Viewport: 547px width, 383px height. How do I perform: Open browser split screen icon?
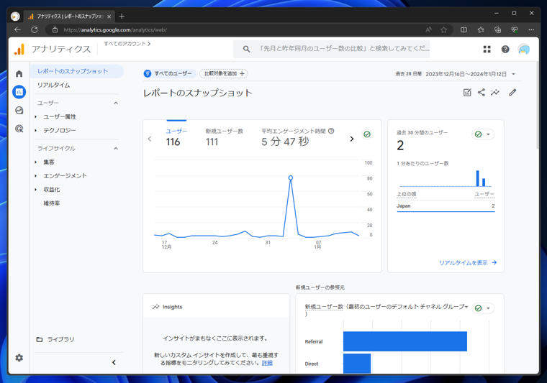click(464, 30)
